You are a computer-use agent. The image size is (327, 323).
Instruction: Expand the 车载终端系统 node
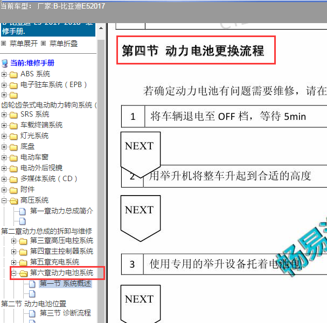(4, 125)
